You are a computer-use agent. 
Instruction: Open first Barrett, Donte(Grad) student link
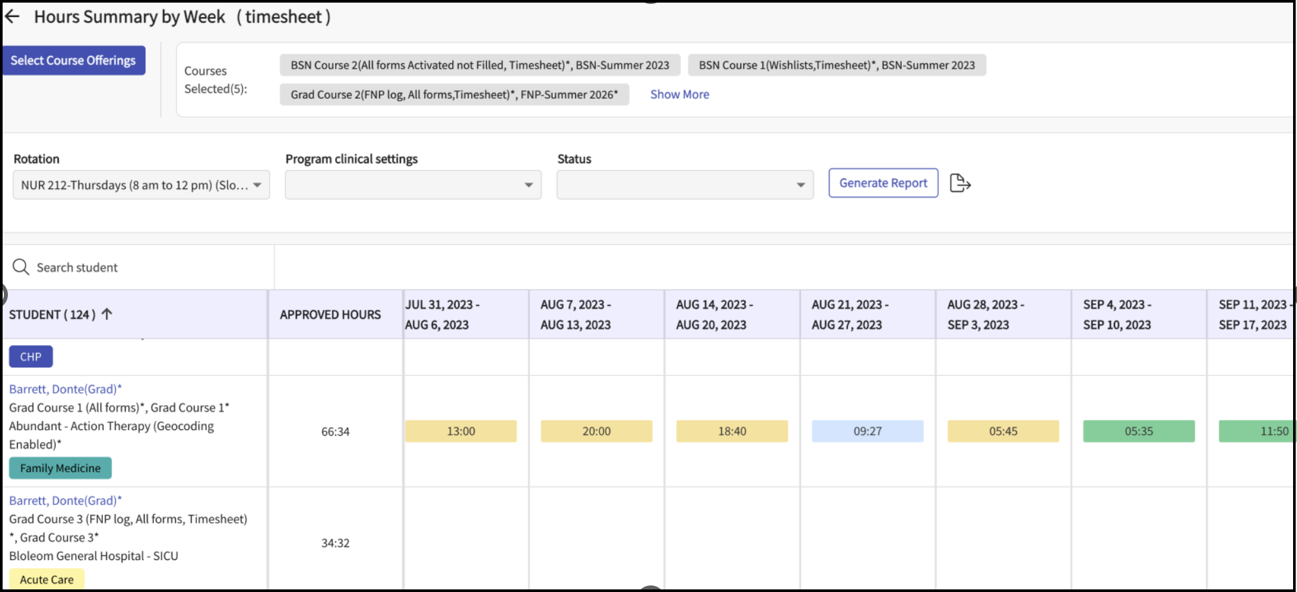click(x=65, y=389)
